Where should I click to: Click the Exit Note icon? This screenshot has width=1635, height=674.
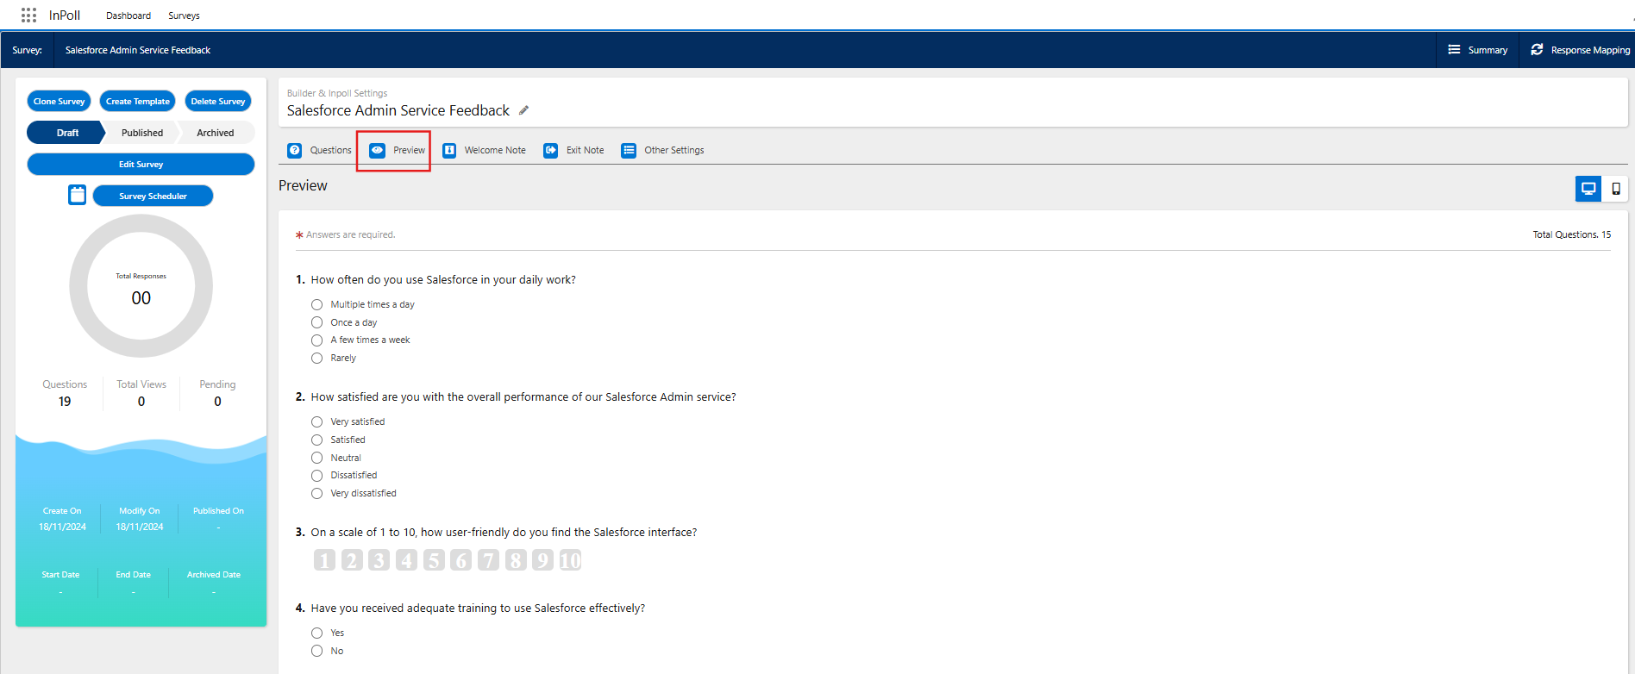click(551, 150)
